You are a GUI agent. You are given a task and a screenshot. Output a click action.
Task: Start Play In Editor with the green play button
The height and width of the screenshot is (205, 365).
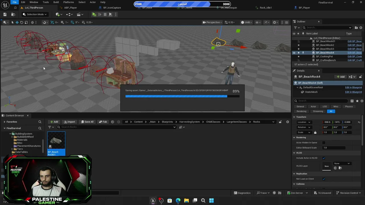coord(94,14)
